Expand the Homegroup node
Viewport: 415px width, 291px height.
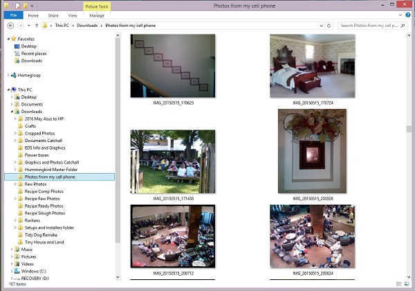8,75
